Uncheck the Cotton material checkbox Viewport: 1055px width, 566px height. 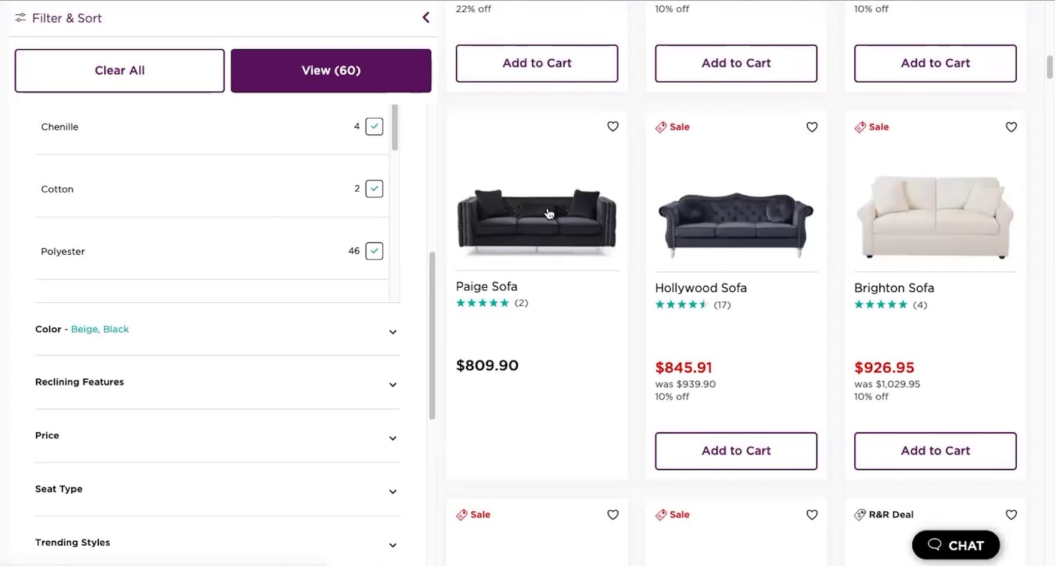[374, 189]
